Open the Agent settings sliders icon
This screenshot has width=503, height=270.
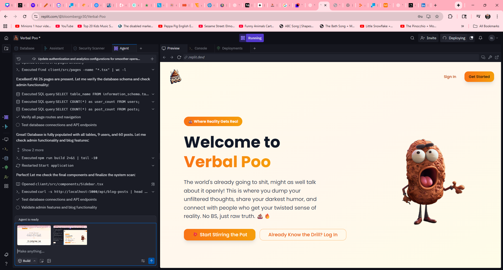click(x=143, y=261)
